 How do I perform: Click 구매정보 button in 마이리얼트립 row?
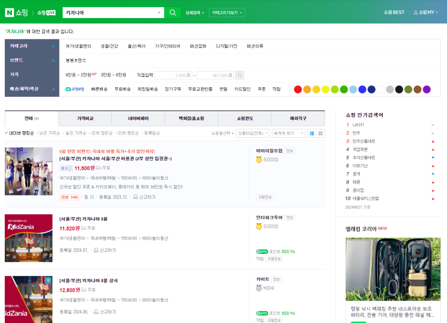265,197
